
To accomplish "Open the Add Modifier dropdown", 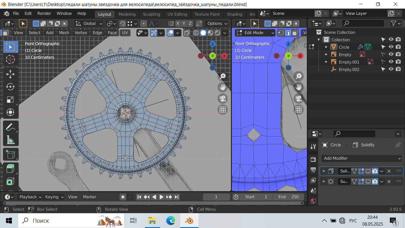I will click(361, 158).
